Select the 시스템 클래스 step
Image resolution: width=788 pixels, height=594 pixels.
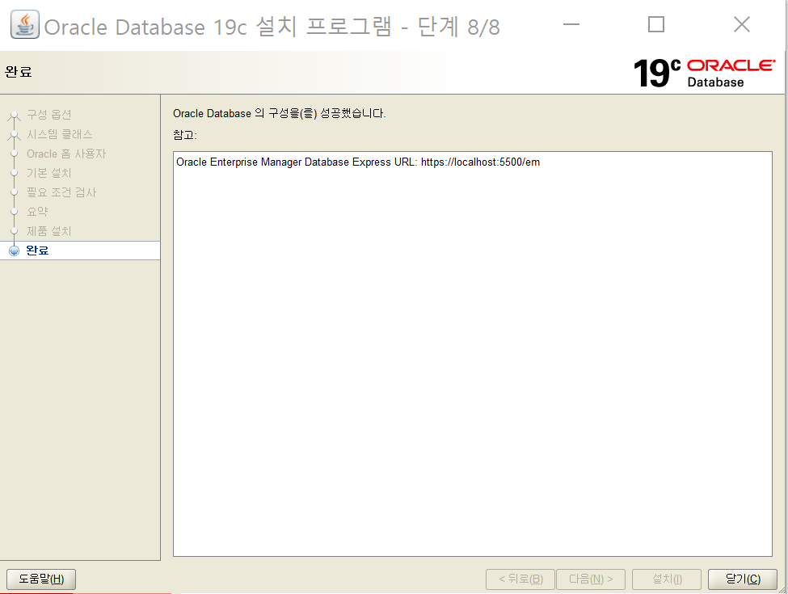(59, 134)
